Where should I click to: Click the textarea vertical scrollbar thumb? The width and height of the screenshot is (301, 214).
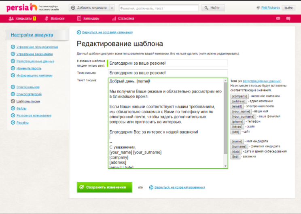tap(226, 118)
